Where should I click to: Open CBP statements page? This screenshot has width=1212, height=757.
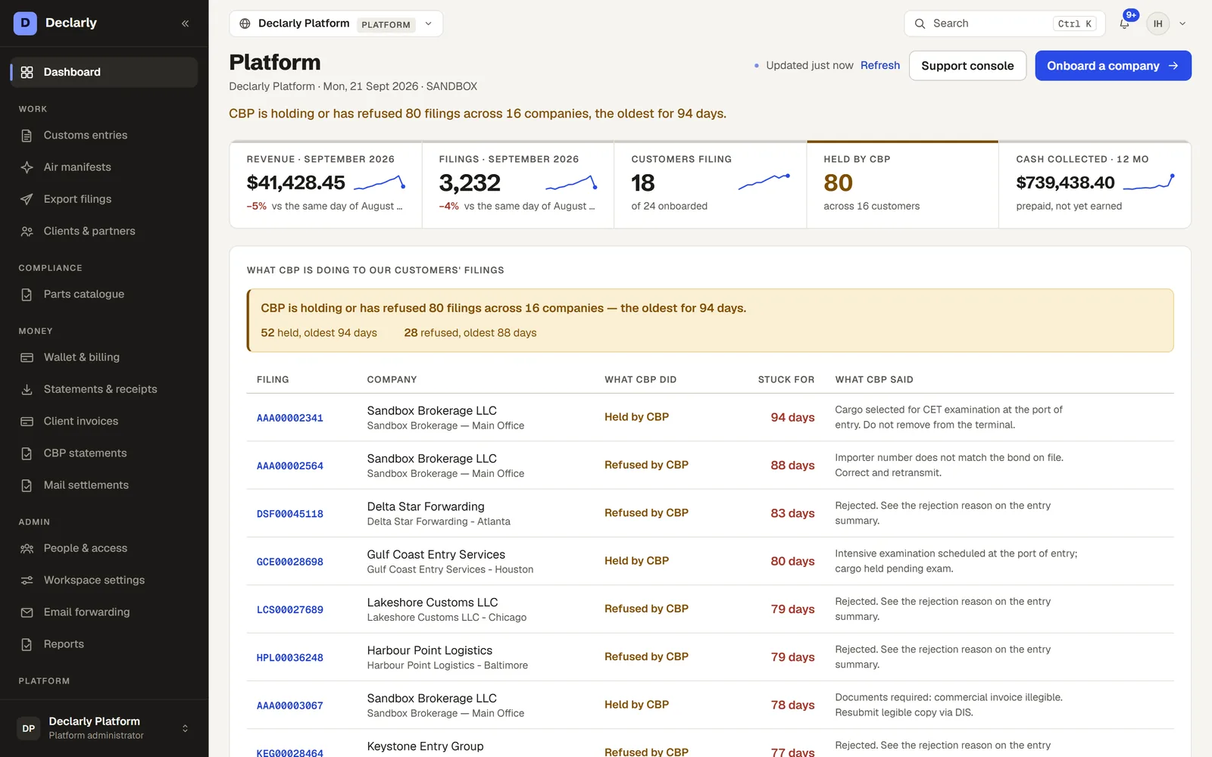pyautogui.click(x=104, y=453)
